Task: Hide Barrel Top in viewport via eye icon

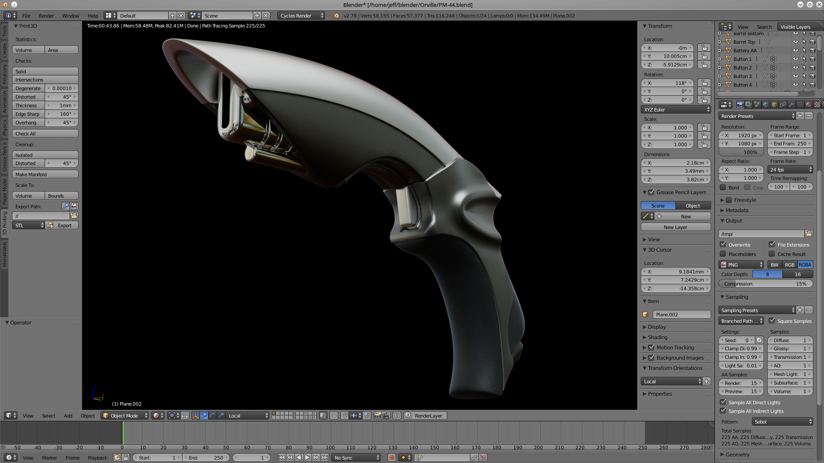Action: coord(795,42)
